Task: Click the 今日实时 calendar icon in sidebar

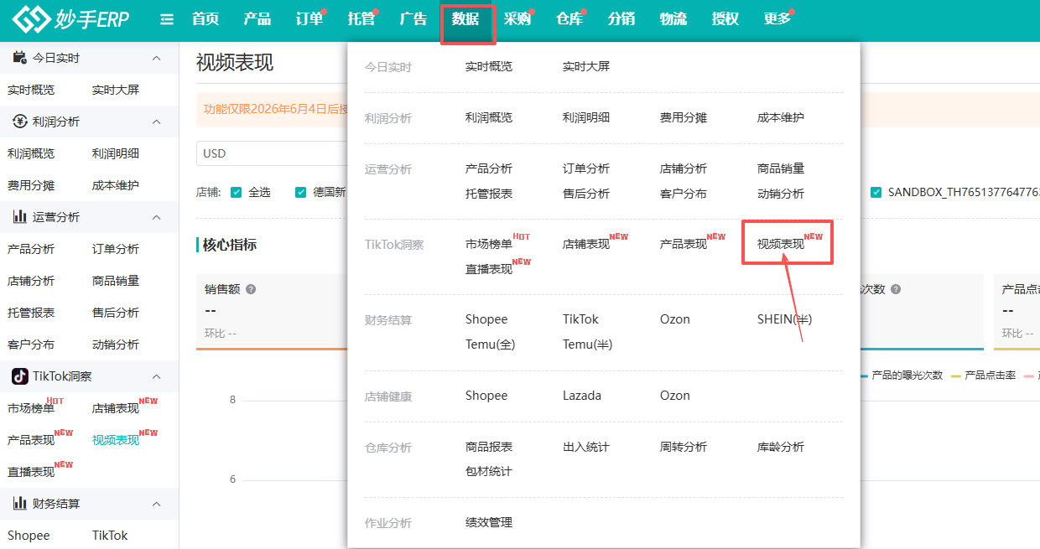Action: (x=19, y=58)
